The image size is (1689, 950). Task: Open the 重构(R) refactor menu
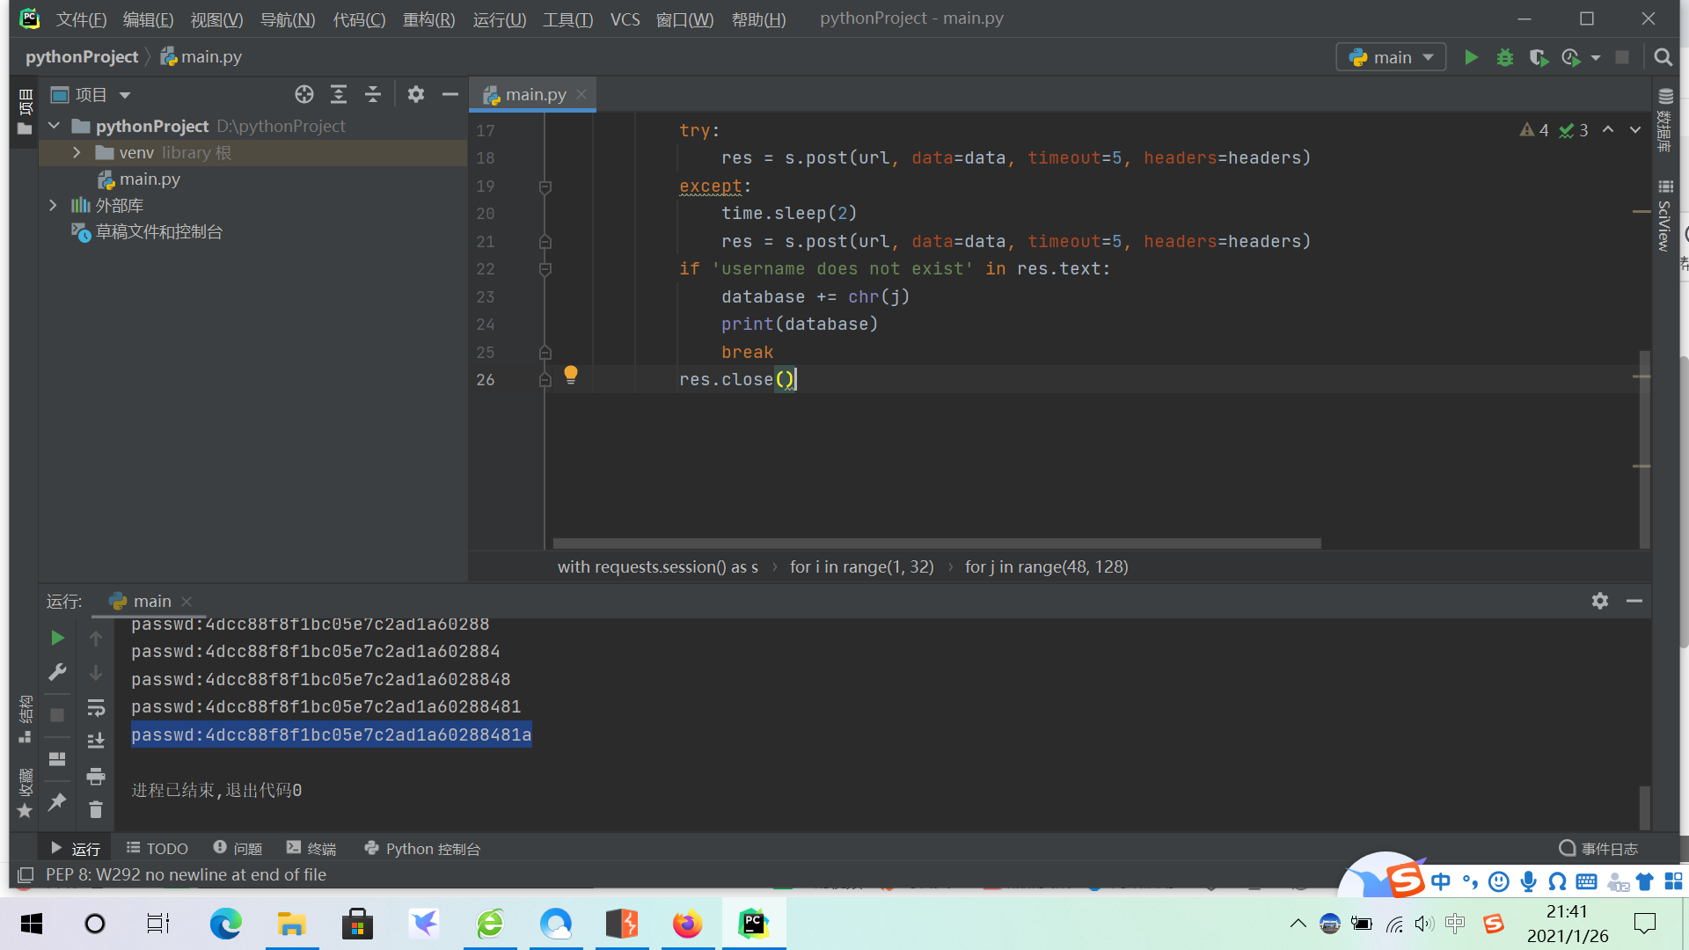pos(428,19)
